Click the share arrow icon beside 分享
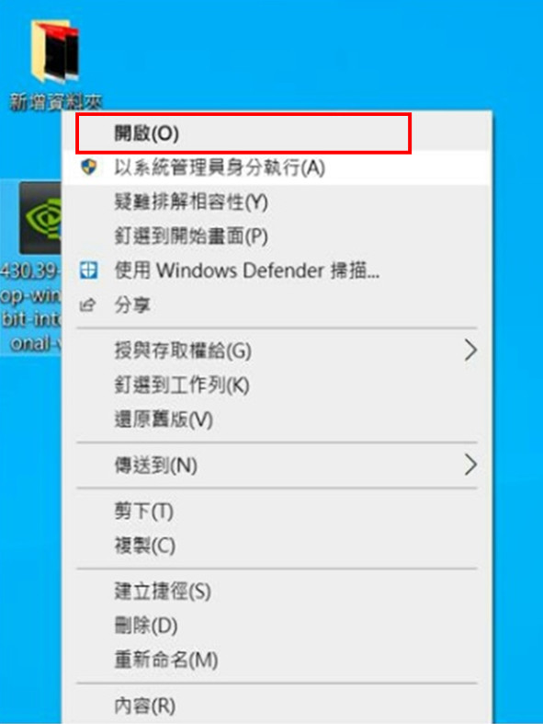Screen dimensions: 543x724 tap(87, 305)
